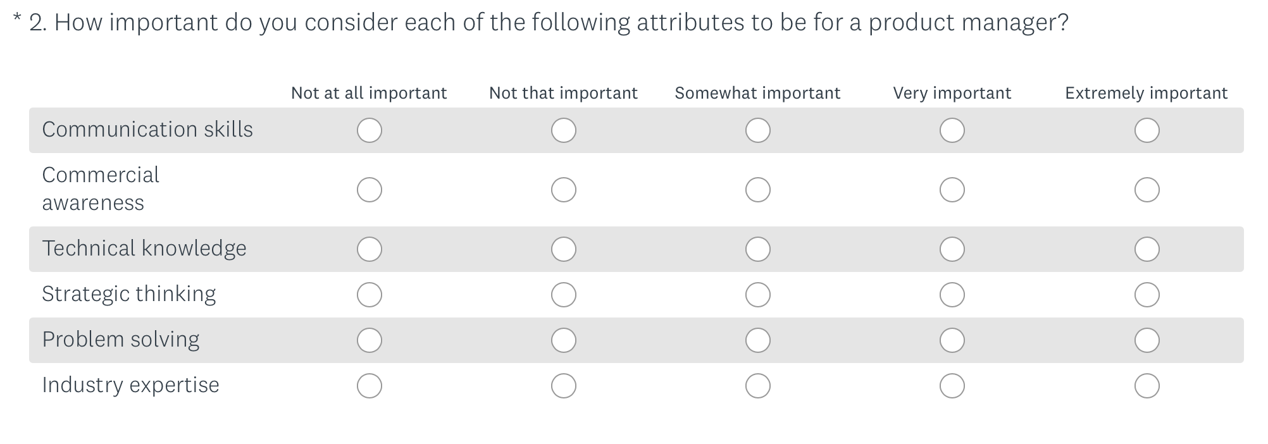Viewport: 1268px width, 444px height.
Task: Choose Somewhat important for Commercial awareness
Action: [x=757, y=190]
